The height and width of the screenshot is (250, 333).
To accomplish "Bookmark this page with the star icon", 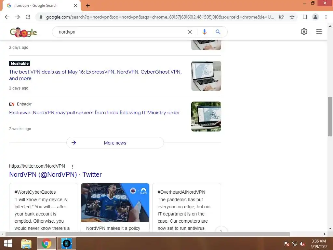I will (x=292, y=17).
